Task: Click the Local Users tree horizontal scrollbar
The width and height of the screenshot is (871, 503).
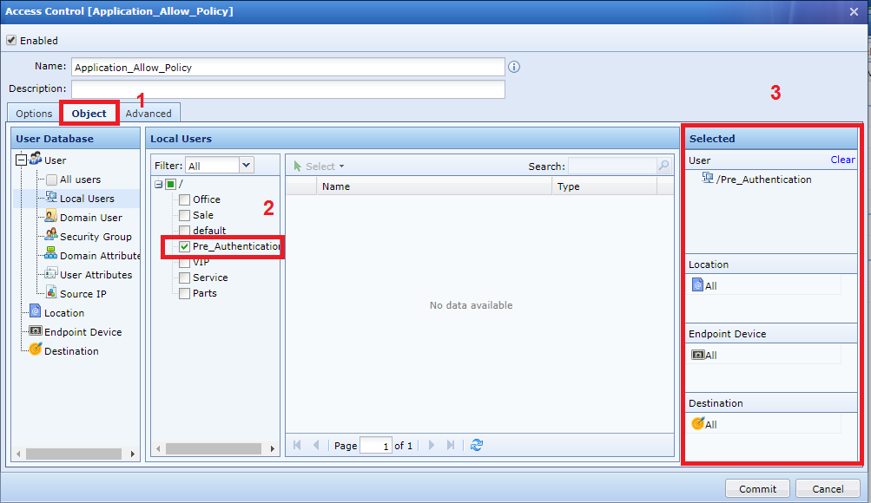Action: (214, 448)
